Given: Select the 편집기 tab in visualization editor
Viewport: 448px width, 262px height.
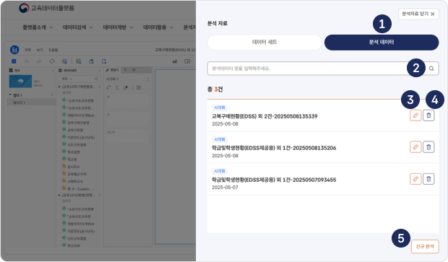Looking at the screenshot, I should pos(113,70).
